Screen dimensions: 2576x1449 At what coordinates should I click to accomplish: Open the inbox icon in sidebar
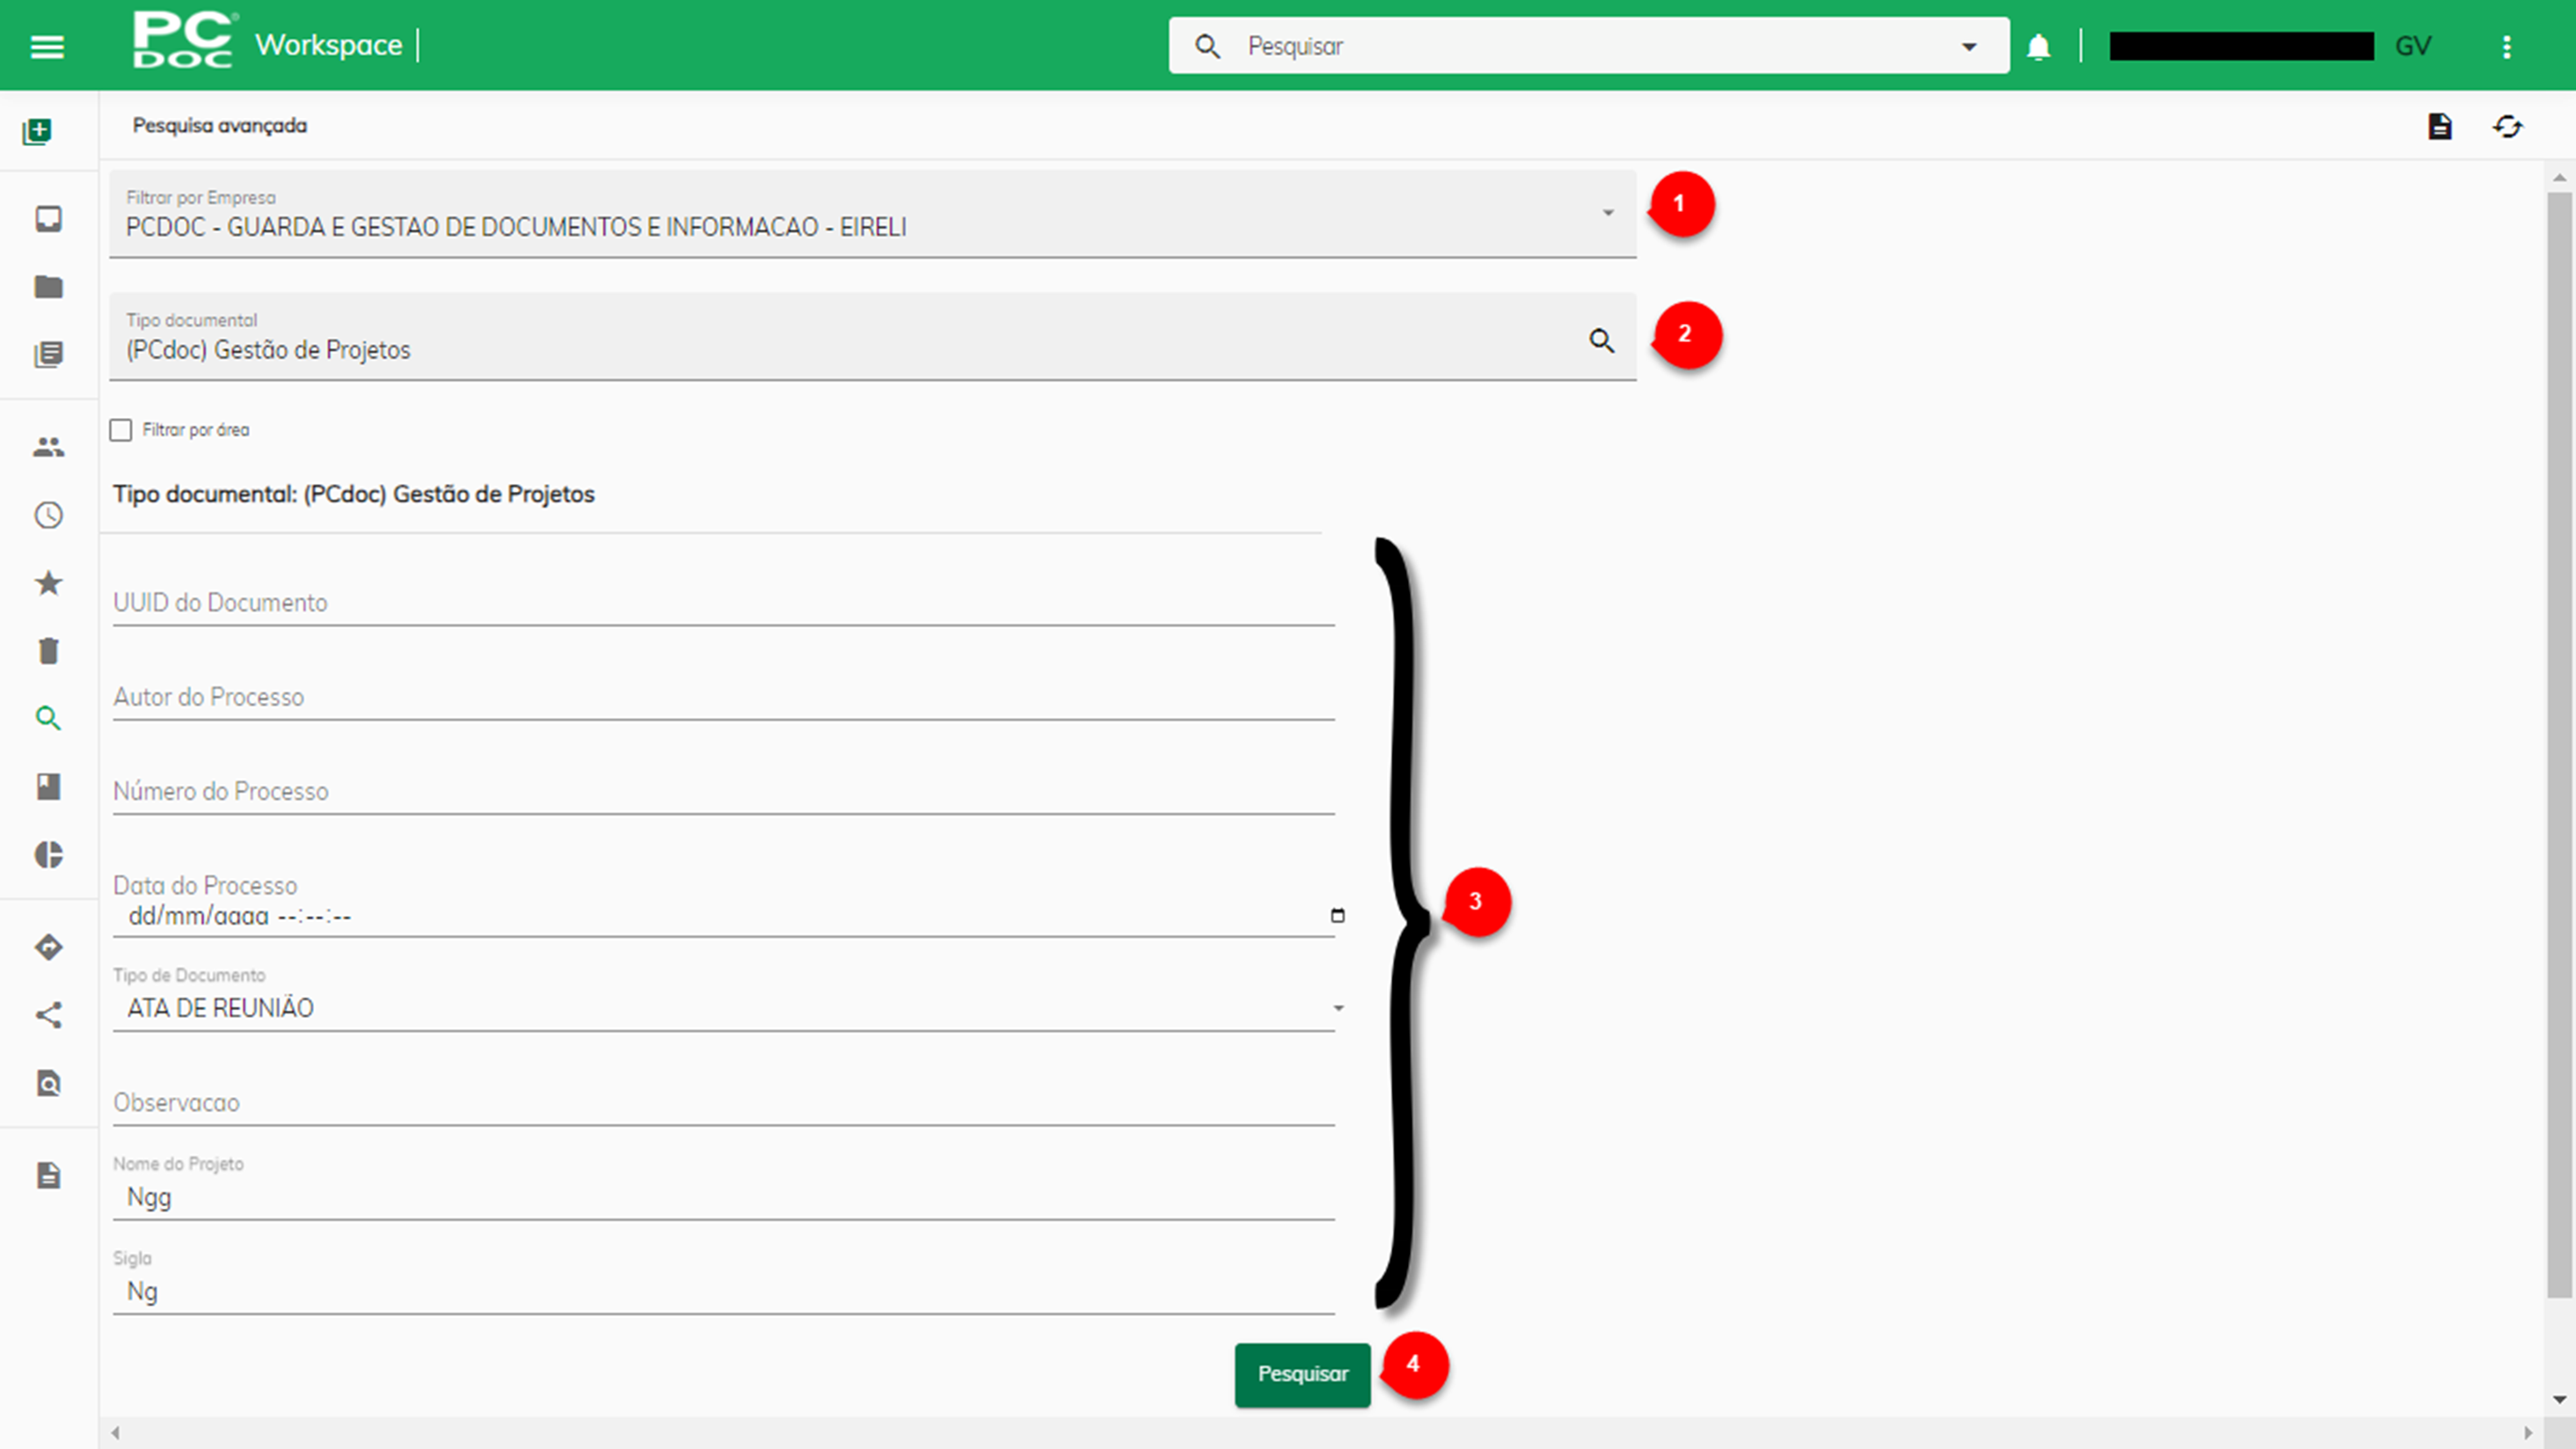tap(48, 219)
